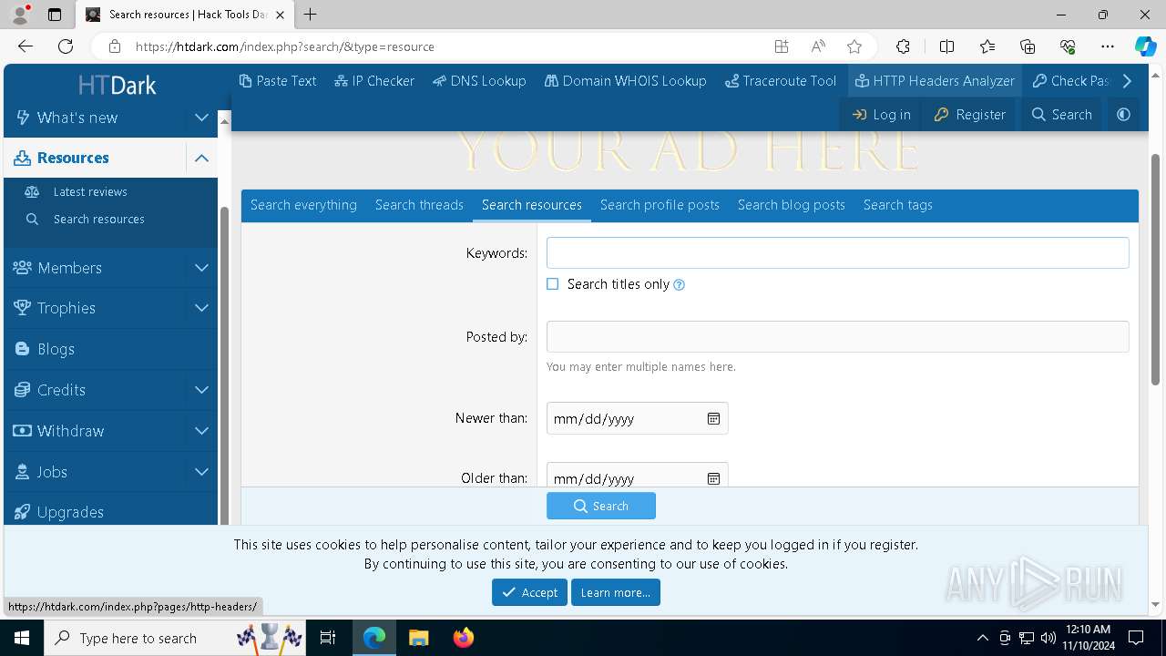Open a new browser tab
The height and width of the screenshot is (656, 1166).
click(311, 15)
